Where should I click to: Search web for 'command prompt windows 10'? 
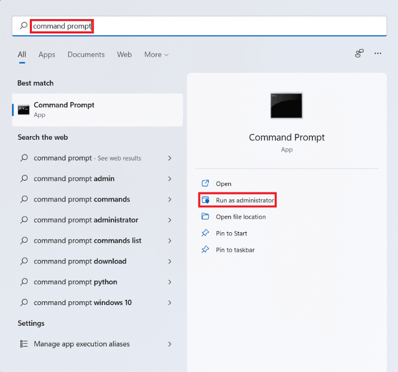(x=82, y=302)
